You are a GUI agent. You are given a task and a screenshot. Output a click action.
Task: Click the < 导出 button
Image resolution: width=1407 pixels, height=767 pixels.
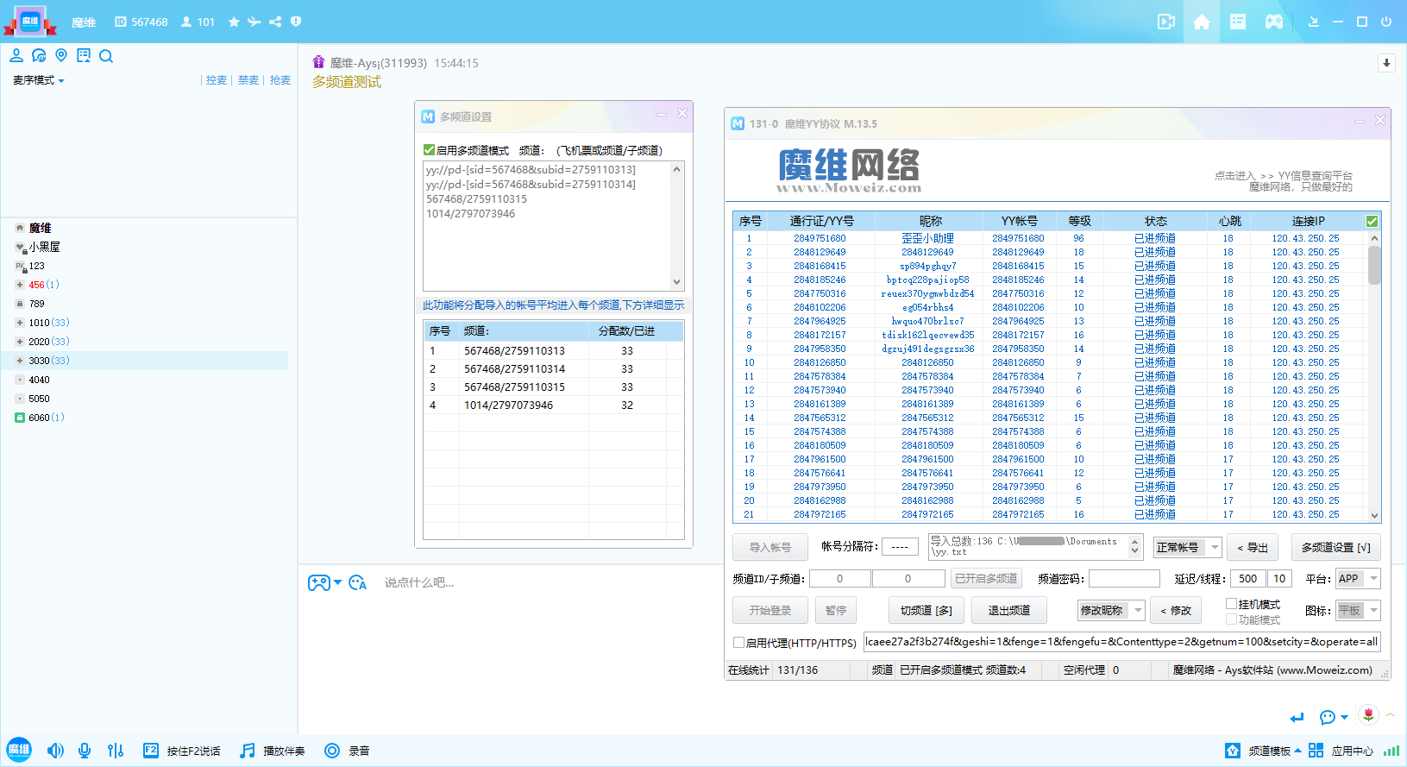(x=1252, y=547)
